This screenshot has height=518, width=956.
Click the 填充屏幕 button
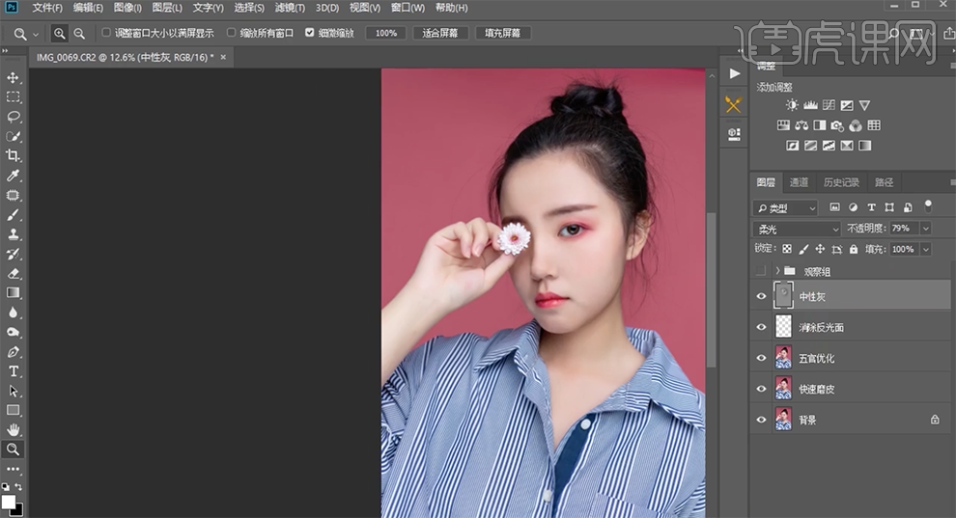502,33
